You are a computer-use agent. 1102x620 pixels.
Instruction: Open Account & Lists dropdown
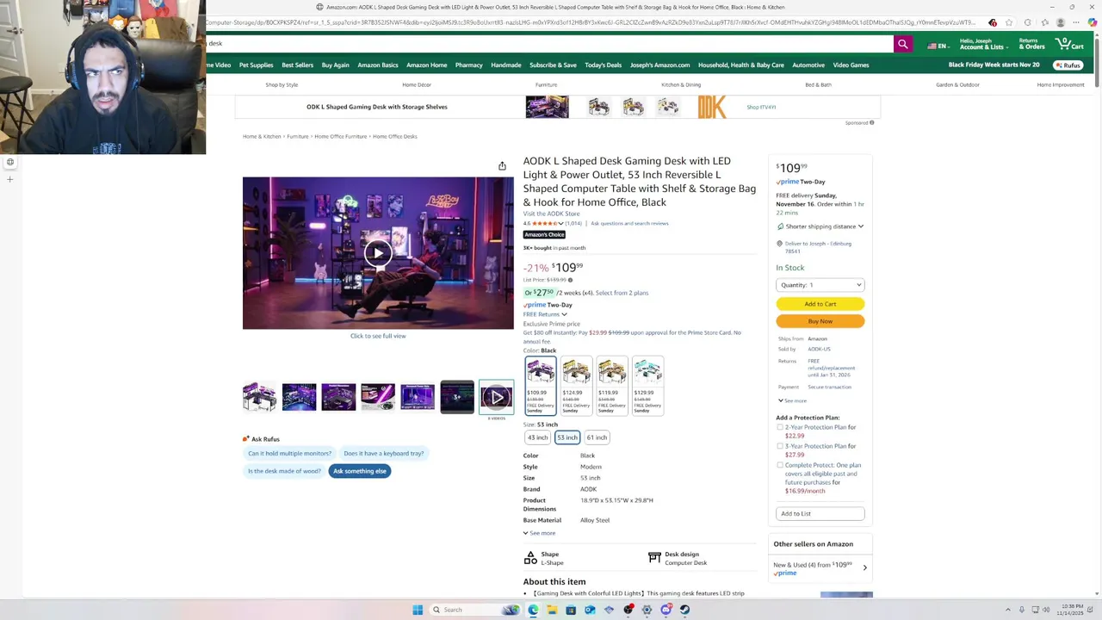coord(982,44)
